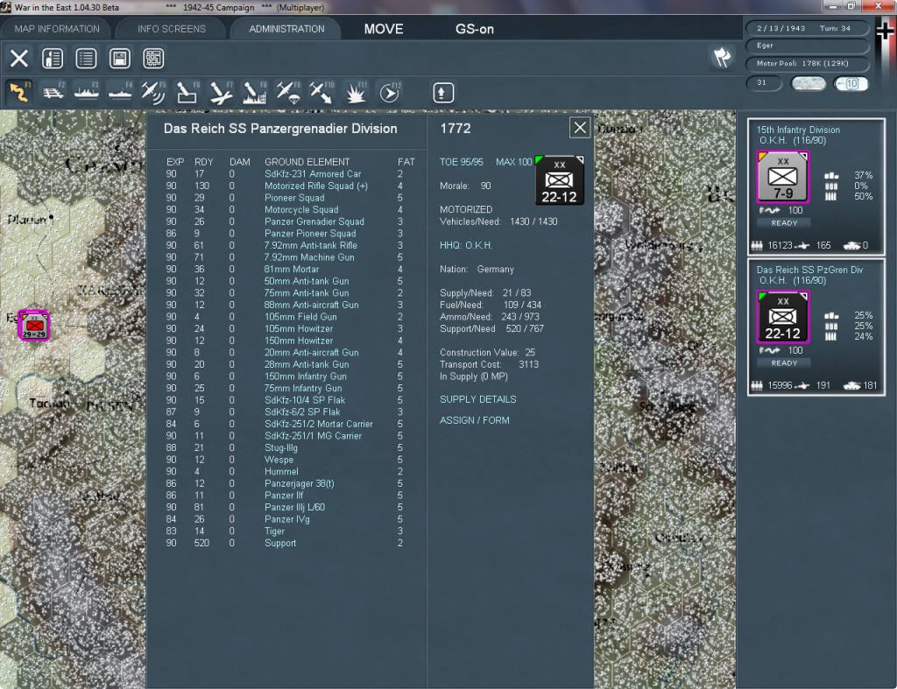
Task: Click the Panzer IIIj L/60 element
Action: tap(294, 507)
